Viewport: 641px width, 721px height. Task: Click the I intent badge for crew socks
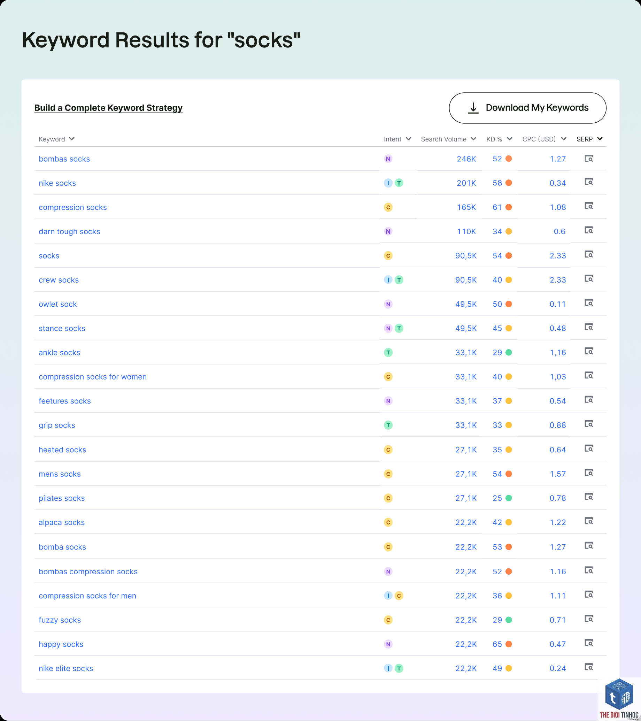[x=388, y=280]
